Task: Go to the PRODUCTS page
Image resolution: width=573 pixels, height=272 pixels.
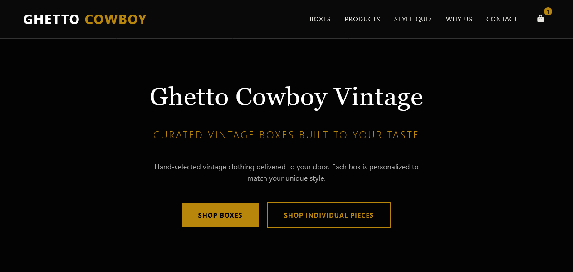Action: [362, 19]
